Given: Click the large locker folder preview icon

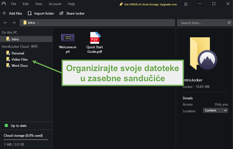Looking at the screenshot, I should pyautogui.click(x=203, y=53).
